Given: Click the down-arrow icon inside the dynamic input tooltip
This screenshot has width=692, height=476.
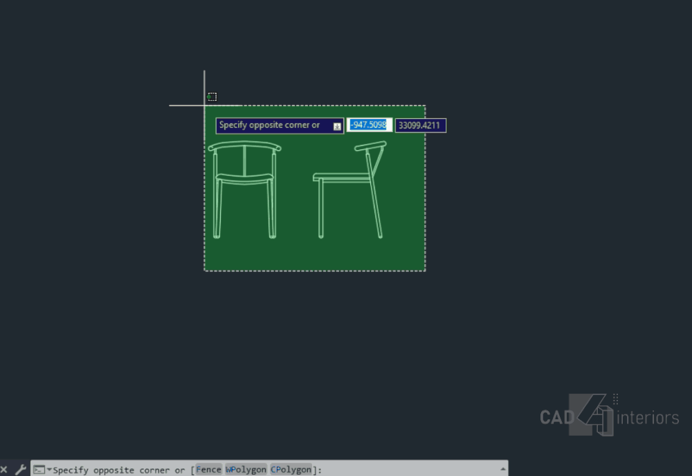Looking at the screenshot, I should (x=338, y=125).
